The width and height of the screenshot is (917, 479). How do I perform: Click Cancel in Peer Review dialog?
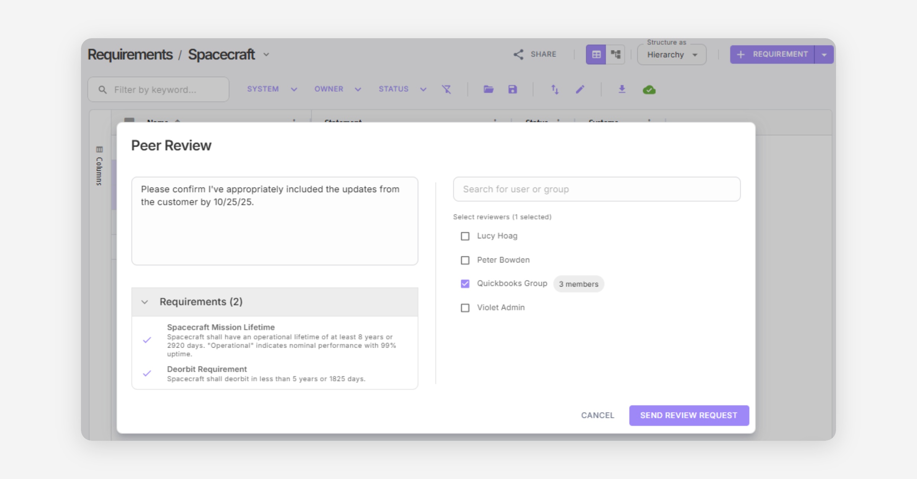[598, 415]
